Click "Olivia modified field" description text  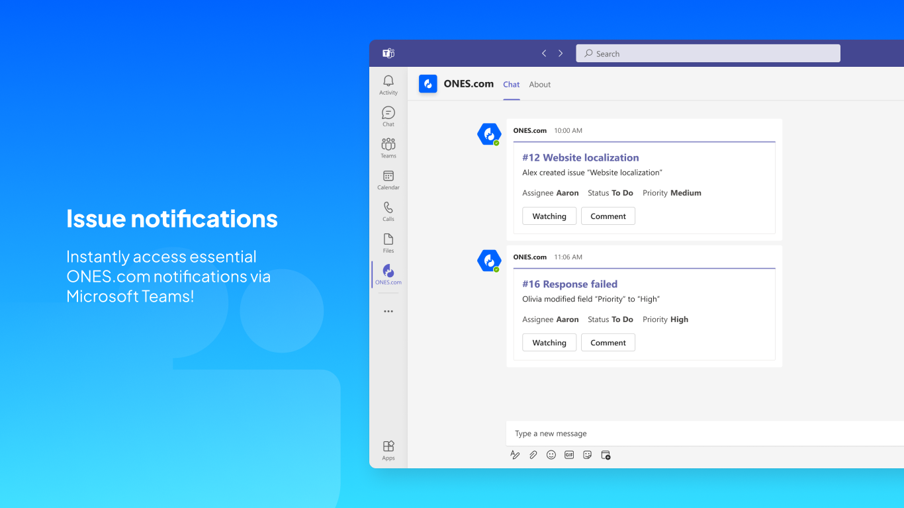click(591, 299)
